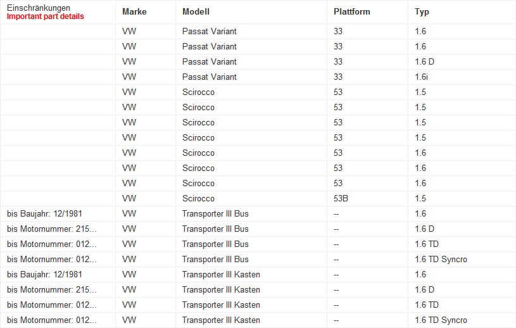Image resolution: width=516 pixels, height=328 pixels.
Task: Select '1.6 D' in the Passat Variant row
Action: (x=424, y=61)
